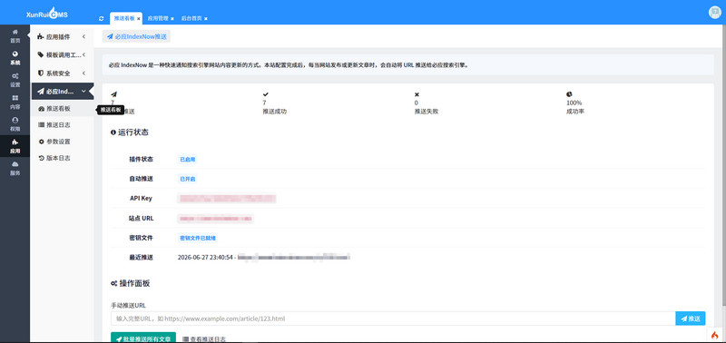
Task: Open the 权限 section in the sidebar
Action: [x=15, y=123]
